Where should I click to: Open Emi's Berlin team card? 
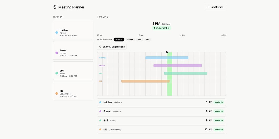tap(73, 71)
